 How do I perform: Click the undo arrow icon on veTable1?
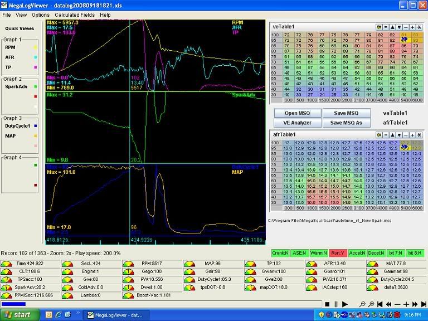378,27
